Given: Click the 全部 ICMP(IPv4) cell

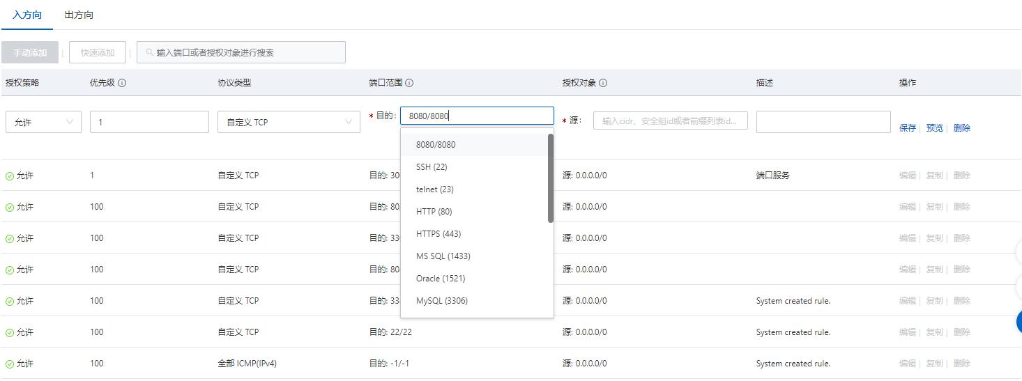Looking at the screenshot, I should pos(247,364).
